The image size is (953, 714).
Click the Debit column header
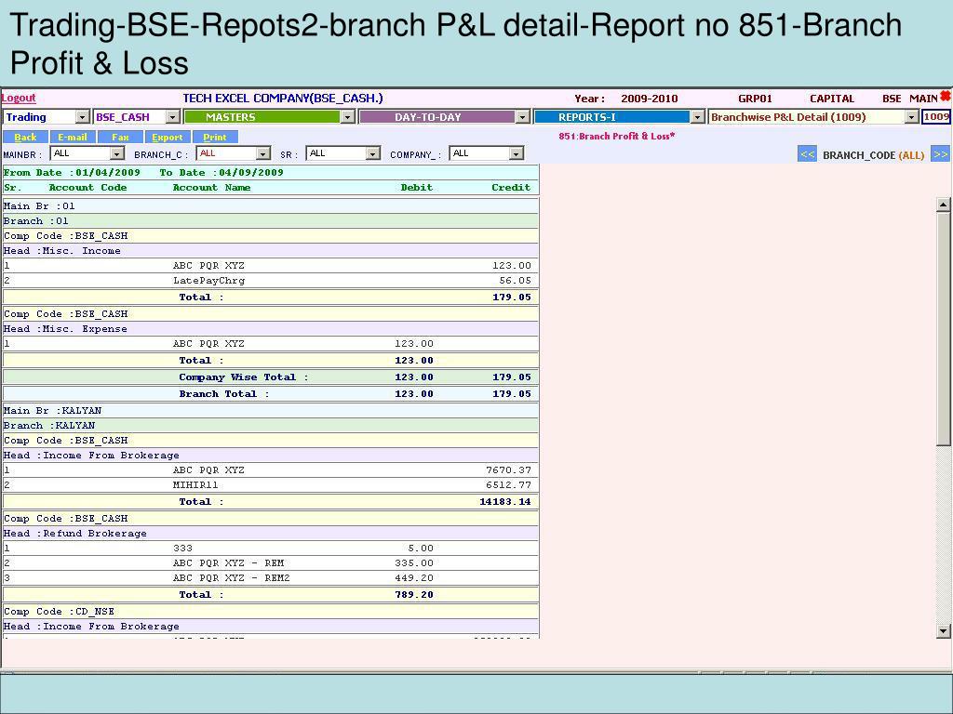(416, 188)
